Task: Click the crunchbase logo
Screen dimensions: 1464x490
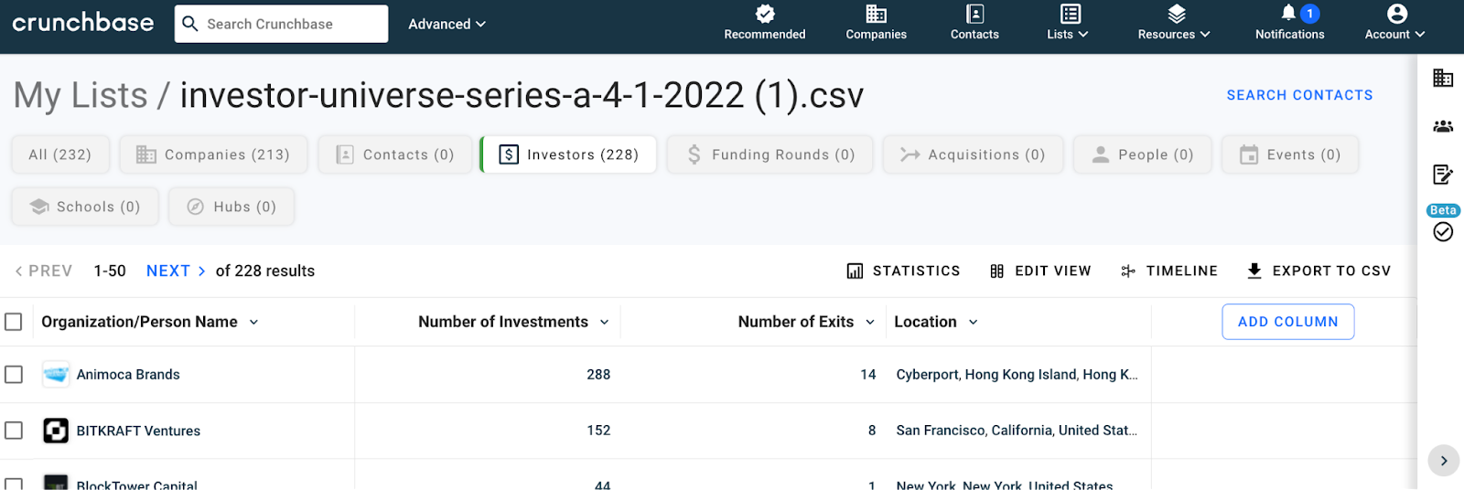Action: (x=83, y=22)
